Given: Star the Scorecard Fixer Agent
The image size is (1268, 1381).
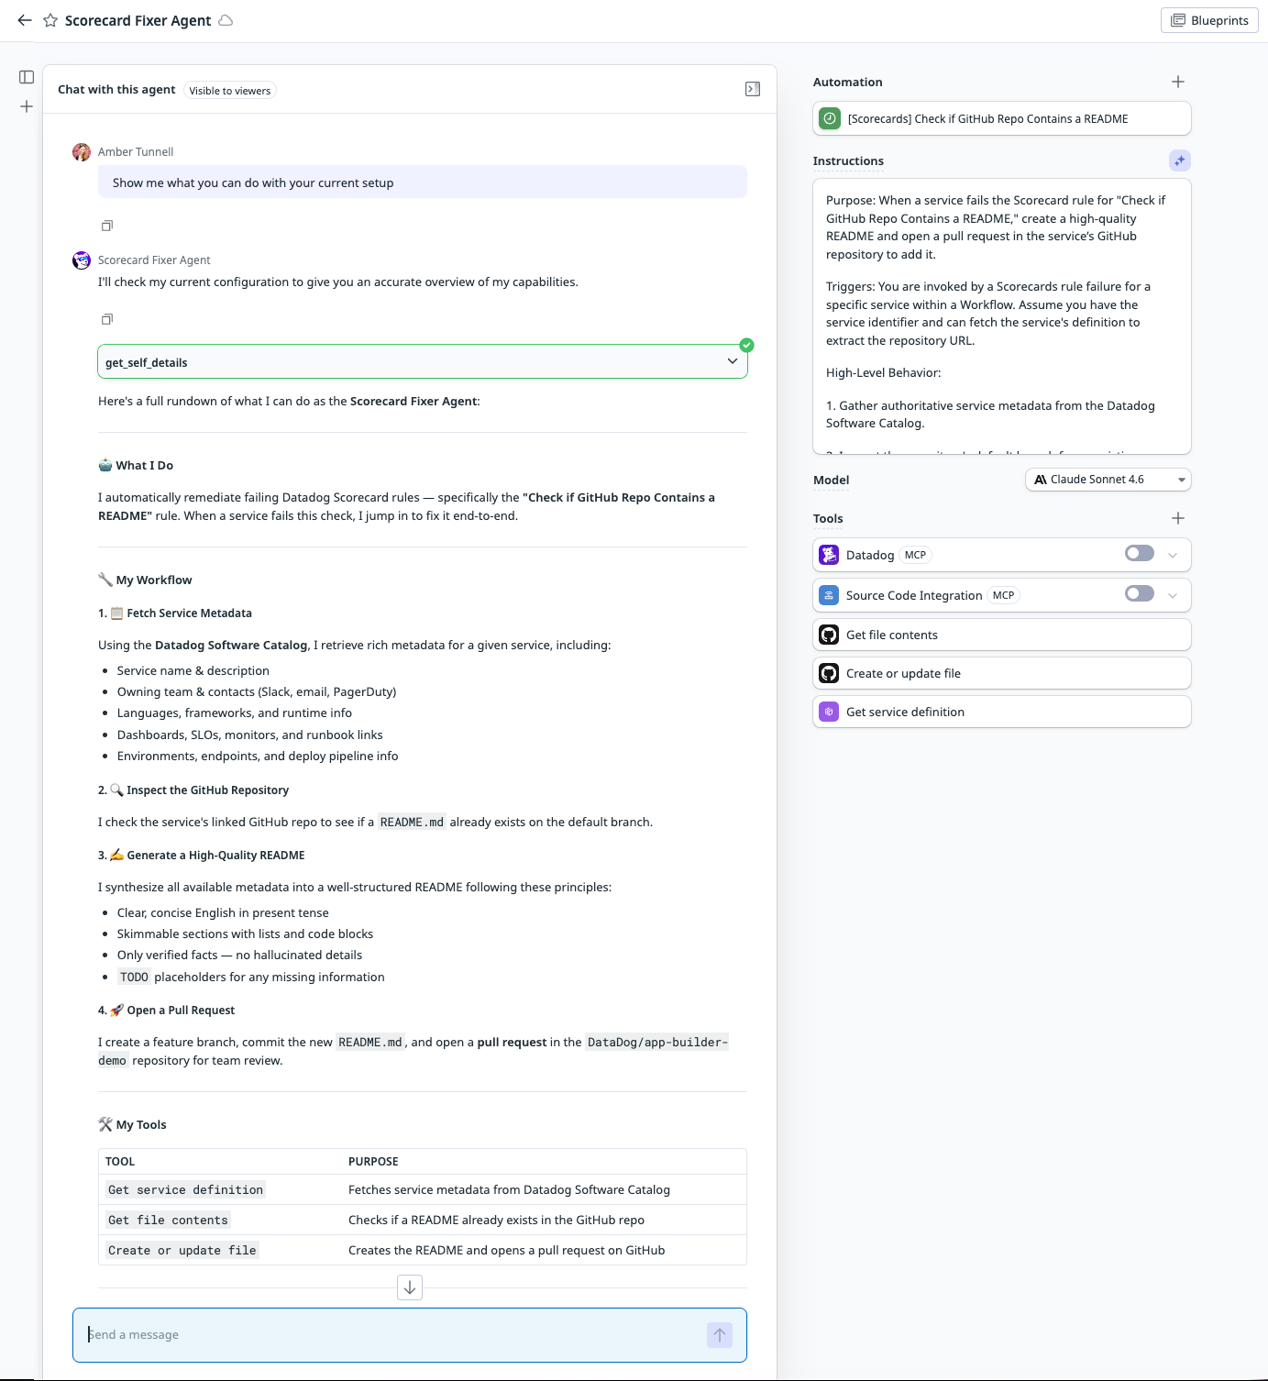Looking at the screenshot, I should click(x=50, y=20).
